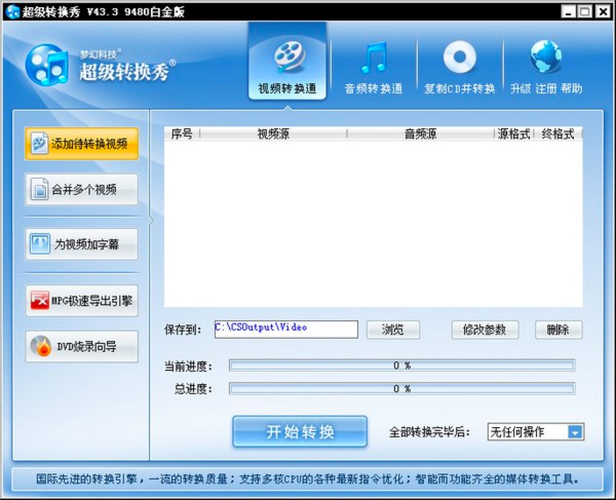Open the 为视频加字幕 subtitle tool
Viewport: 616px width, 500px height.
click(x=81, y=244)
